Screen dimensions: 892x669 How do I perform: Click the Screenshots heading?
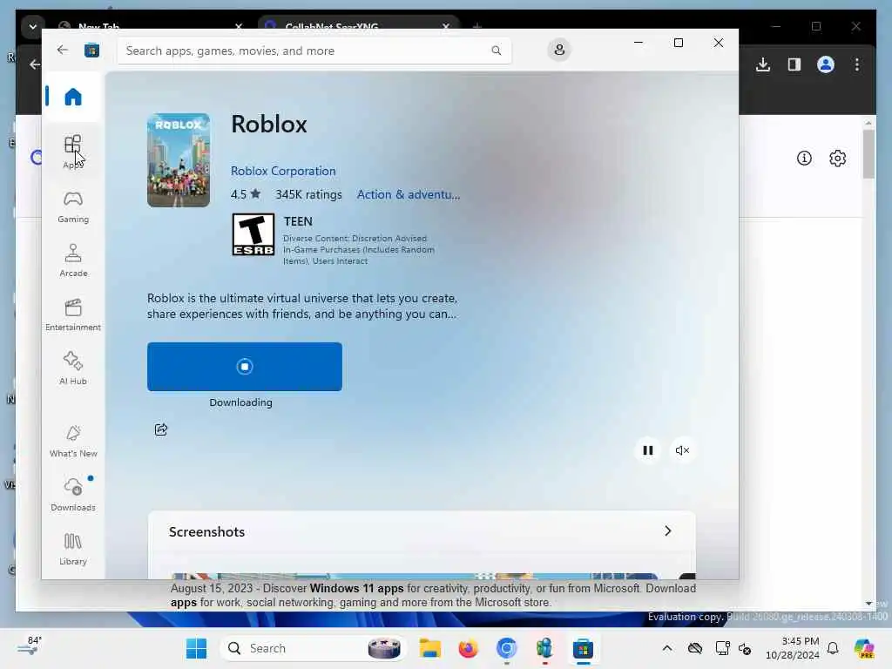[206, 532]
